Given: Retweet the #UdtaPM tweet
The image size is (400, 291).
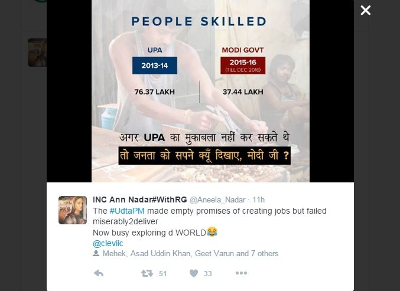Looking at the screenshot, I should [147, 273].
